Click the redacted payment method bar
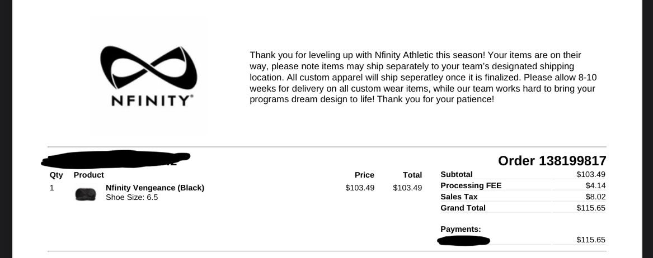653x258 pixels. [x=463, y=240]
